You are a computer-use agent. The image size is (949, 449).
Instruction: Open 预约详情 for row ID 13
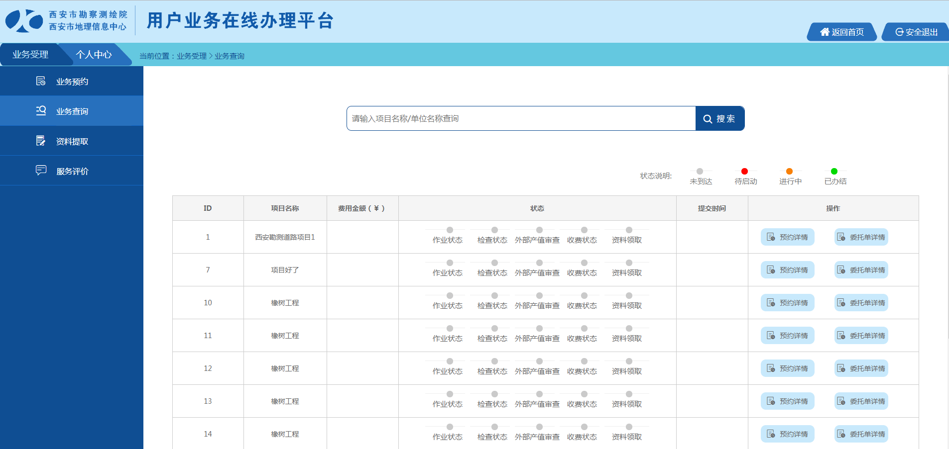pyautogui.click(x=787, y=401)
